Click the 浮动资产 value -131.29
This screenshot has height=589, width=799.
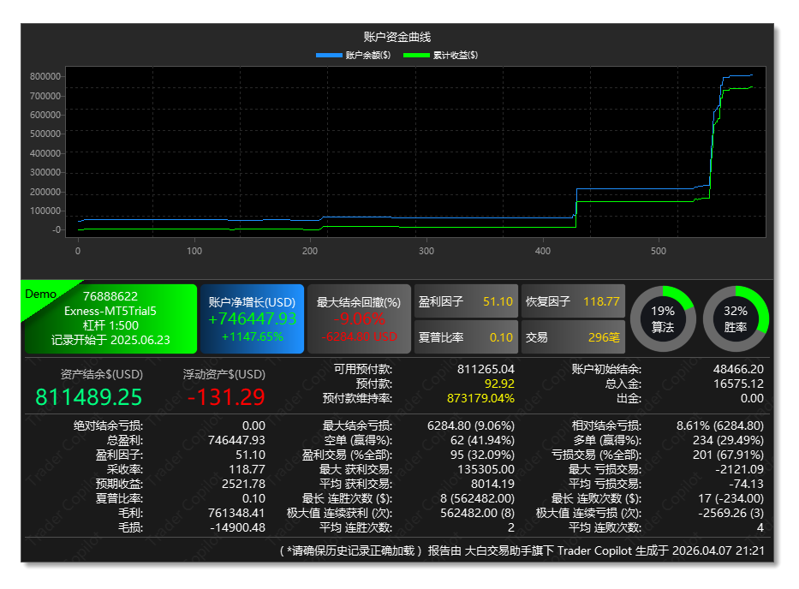226,396
